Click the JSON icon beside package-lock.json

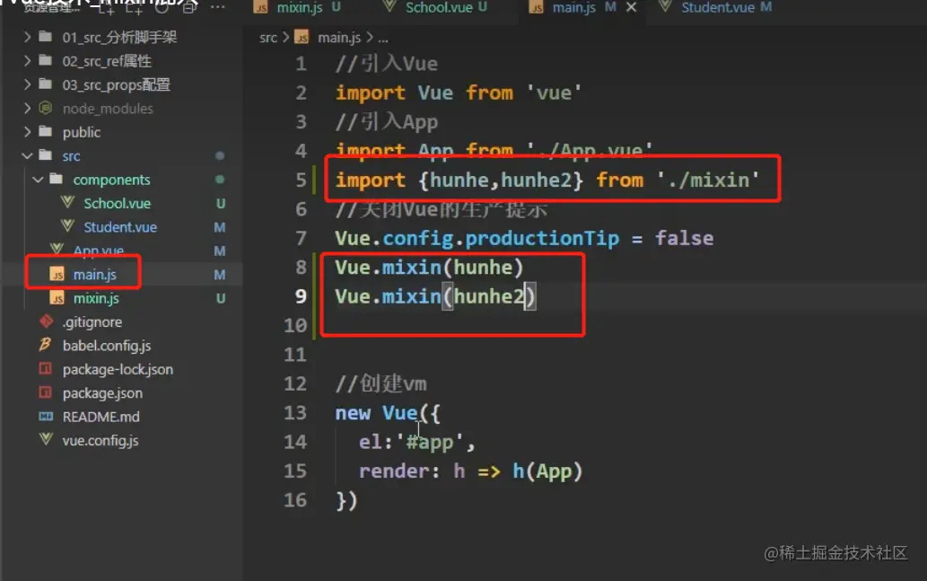click(46, 368)
